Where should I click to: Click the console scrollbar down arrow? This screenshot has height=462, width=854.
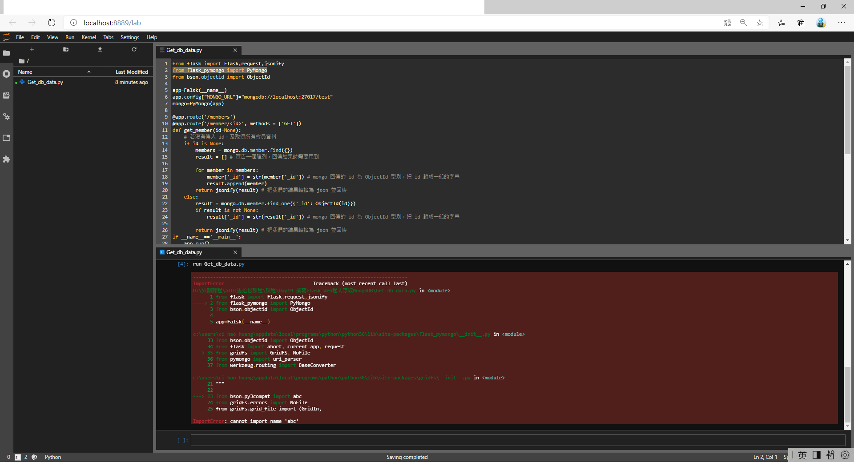click(847, 426)
